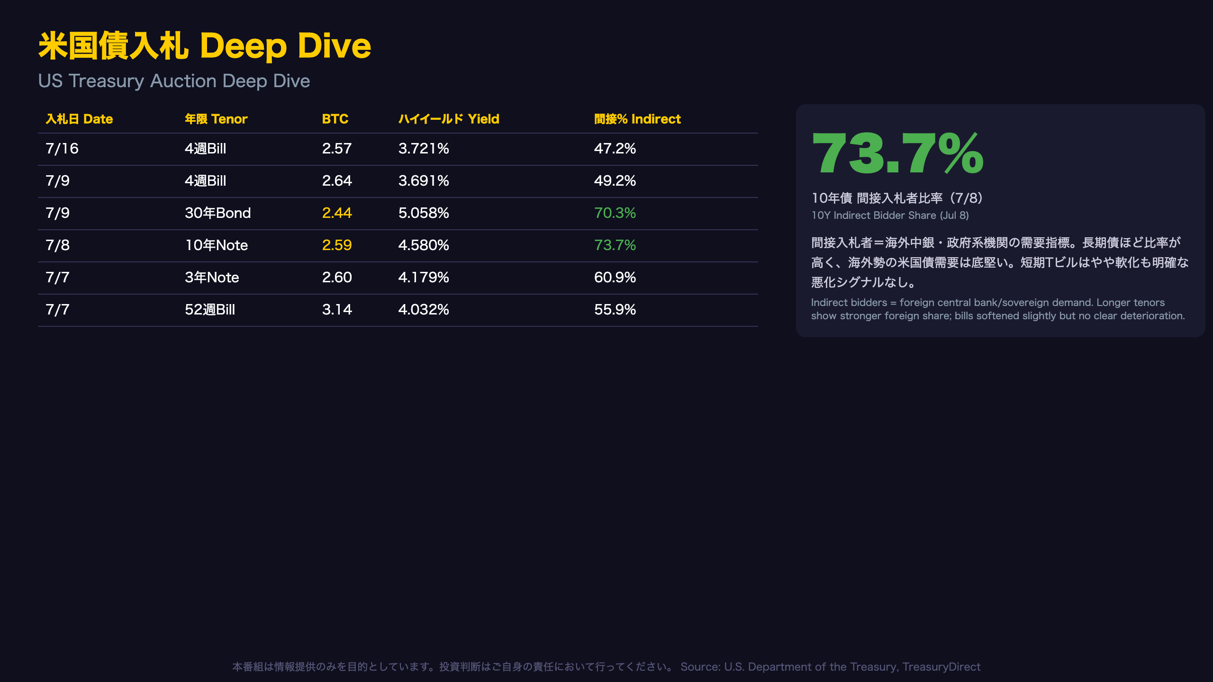
Task: Click the ハイイールド Yield column header
Action: pyautogui.click(x=449, y=119)
